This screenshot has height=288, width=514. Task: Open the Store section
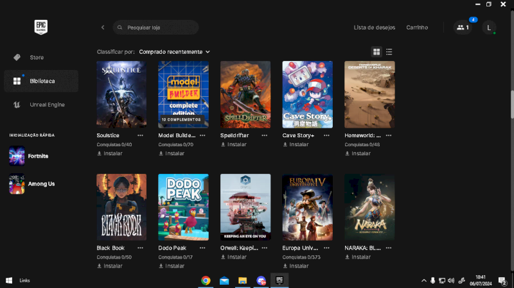[41, 57]
